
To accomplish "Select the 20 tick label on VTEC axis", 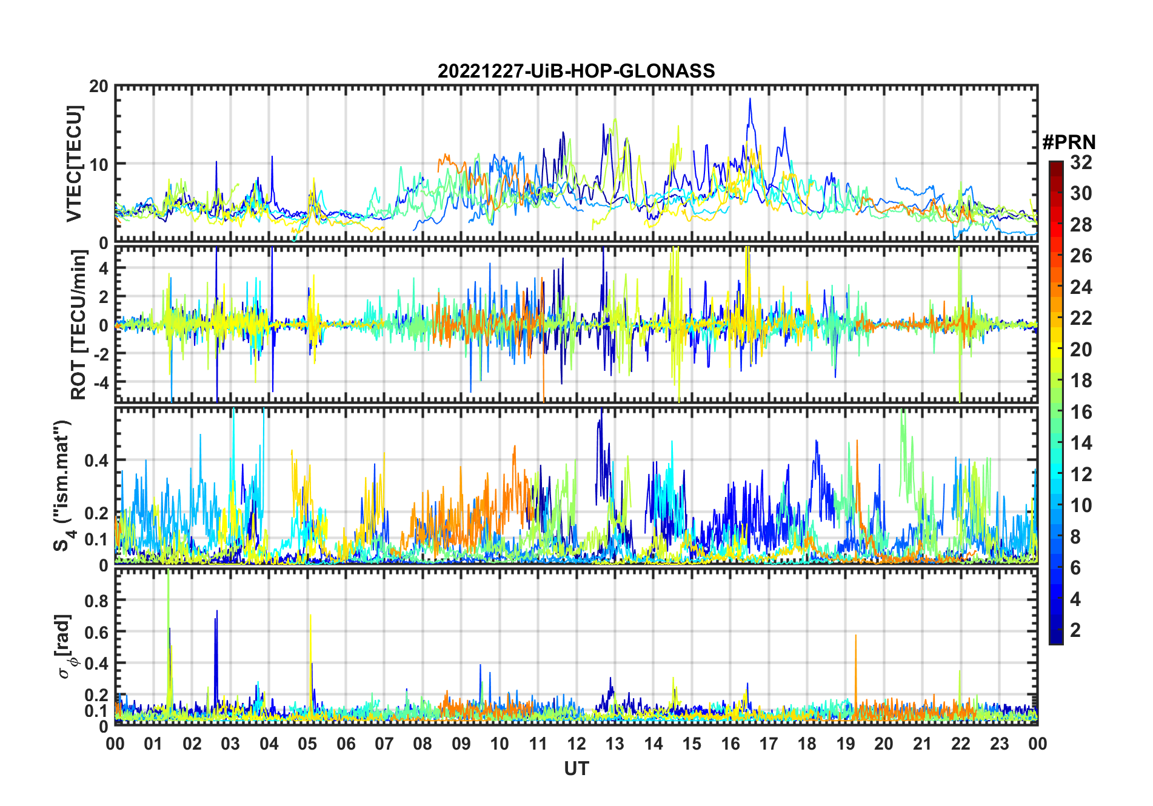I will click(x=99, y=87).
